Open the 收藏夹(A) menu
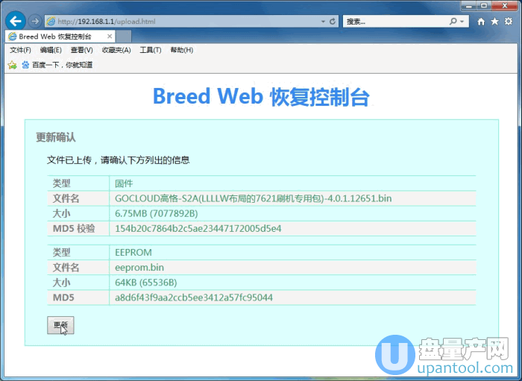Image resolution: width=522 pixels, height=381 pixels. pyautogui.click(x=116, y=50)
